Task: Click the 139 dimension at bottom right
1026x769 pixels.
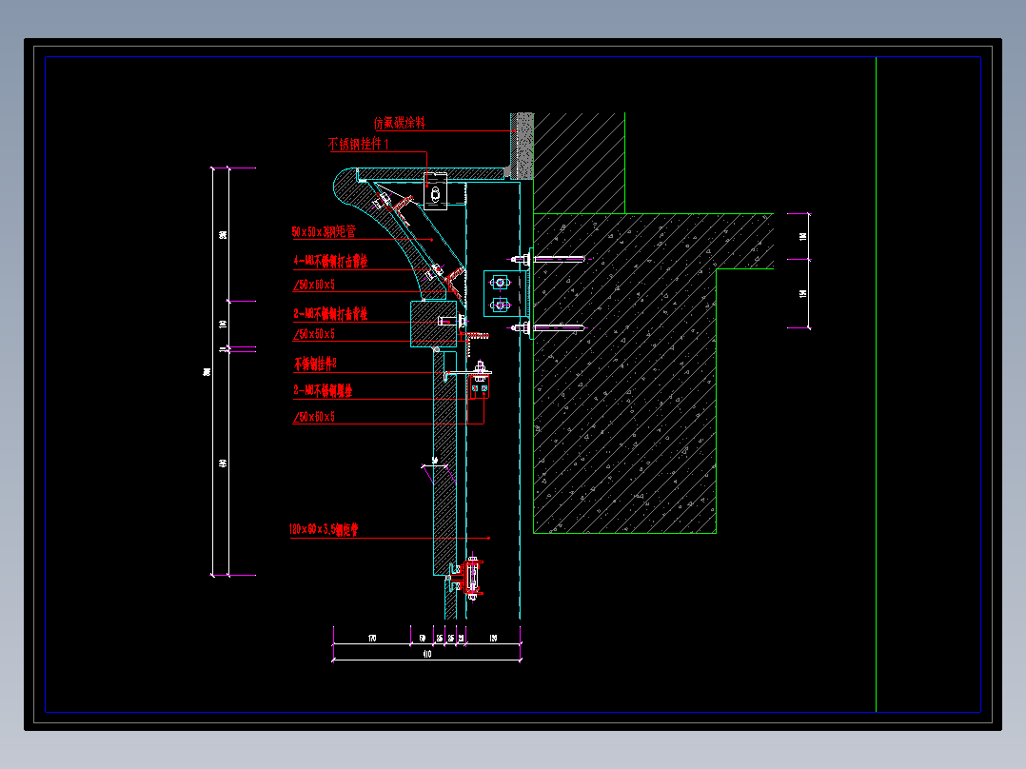Action: (x=493, y=638)
